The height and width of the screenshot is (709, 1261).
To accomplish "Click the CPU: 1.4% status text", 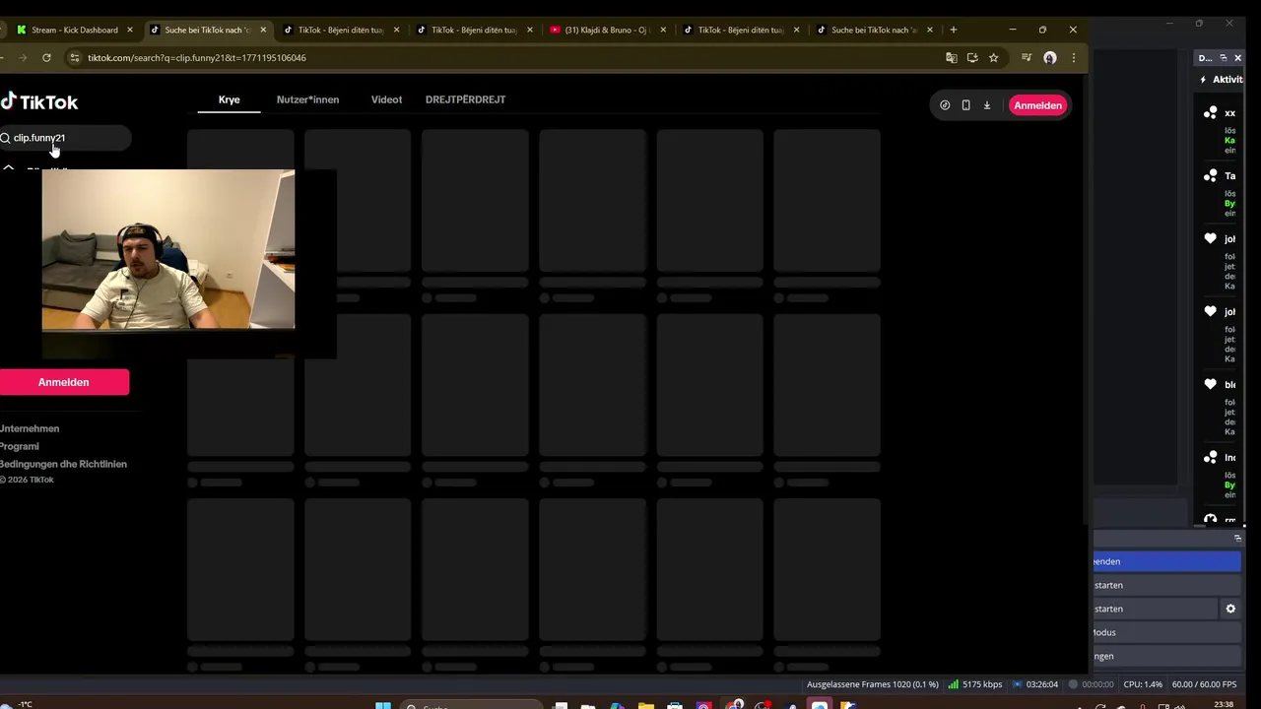I will pos(1143,684).
